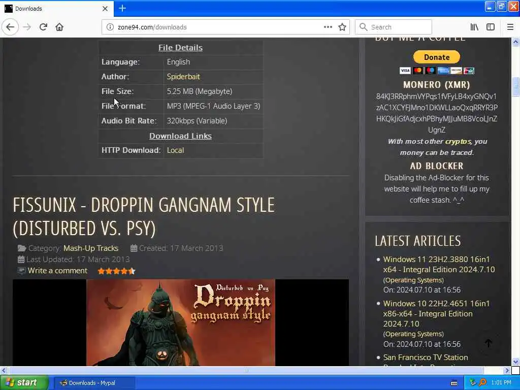
Task: Click the Latest Articles heading
Action: [x=418, y=241]
